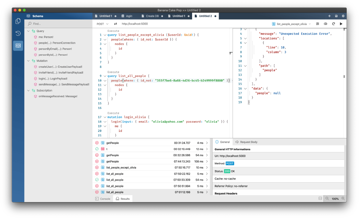Click the Query type icon in schema

point(34,31)
